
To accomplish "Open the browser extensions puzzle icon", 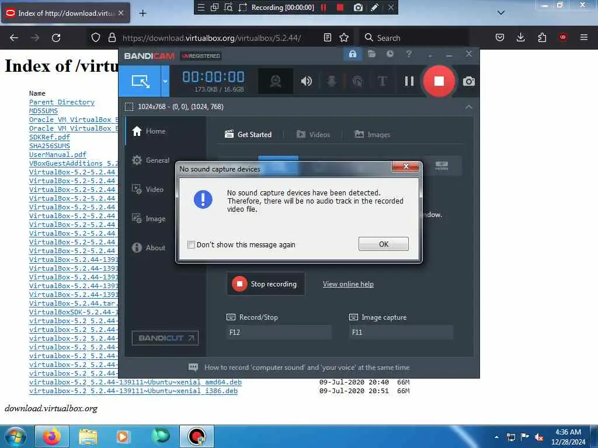I will click(x=542, y=37).
